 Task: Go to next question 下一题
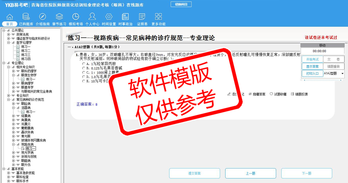[x=307, y=173]
